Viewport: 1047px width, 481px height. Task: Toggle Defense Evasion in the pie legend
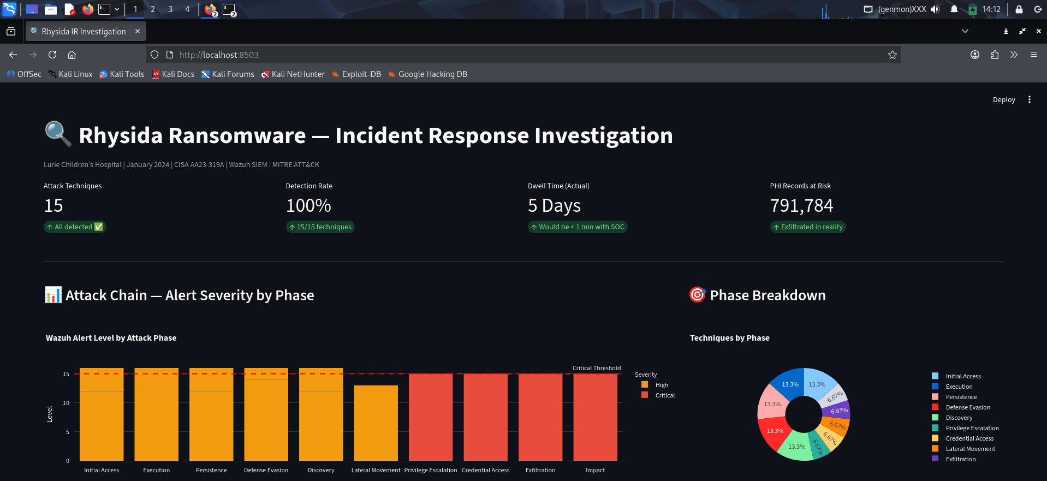click(961, 407)
